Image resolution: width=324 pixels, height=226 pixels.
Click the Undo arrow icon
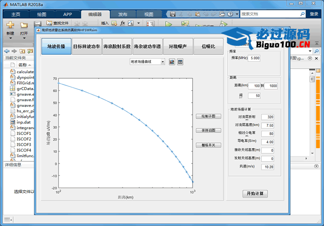pos(206,14)
